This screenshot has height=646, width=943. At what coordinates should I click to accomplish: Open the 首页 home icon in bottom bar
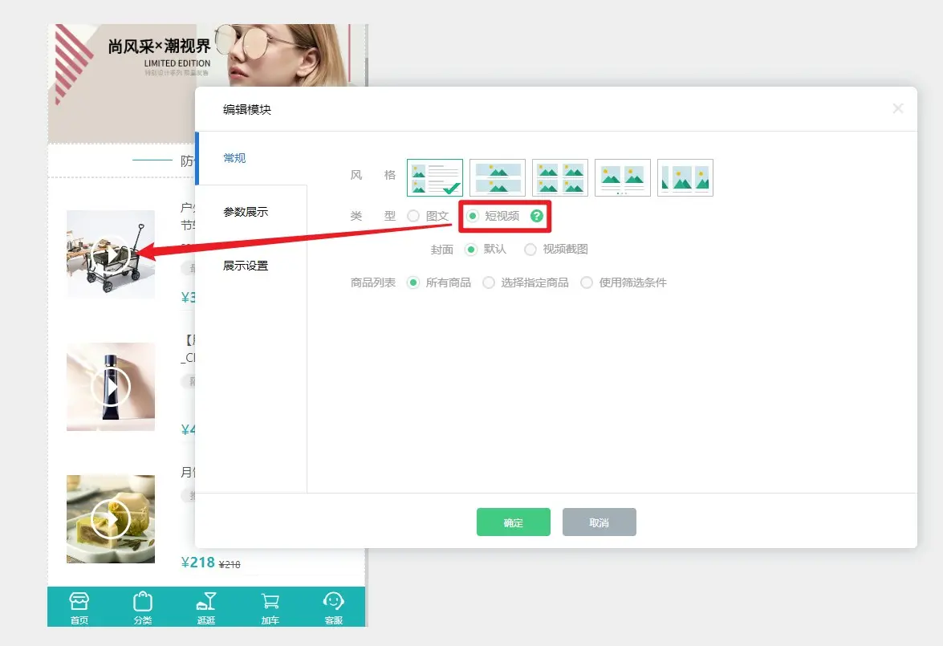(79, 606)
